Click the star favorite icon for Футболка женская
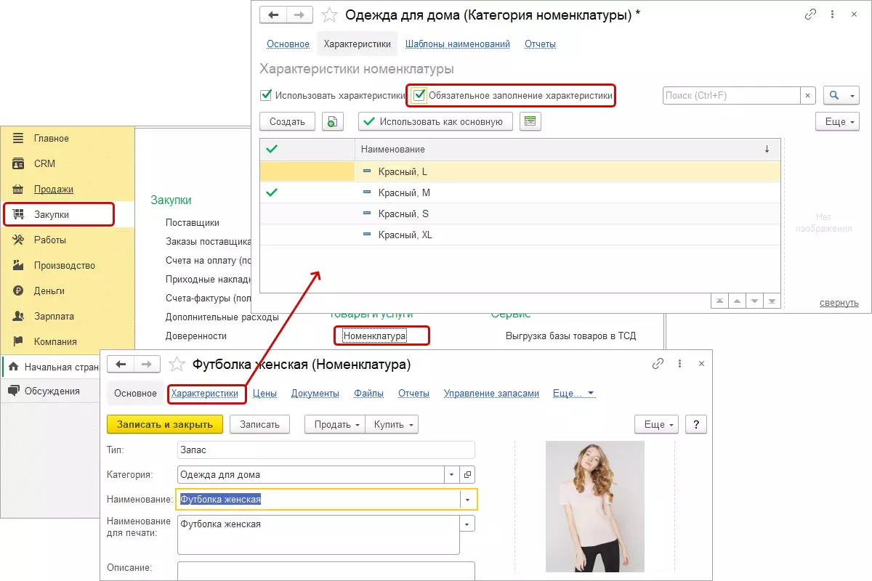Viewport: 872px width, 581px height. click(x=177, y=364)
